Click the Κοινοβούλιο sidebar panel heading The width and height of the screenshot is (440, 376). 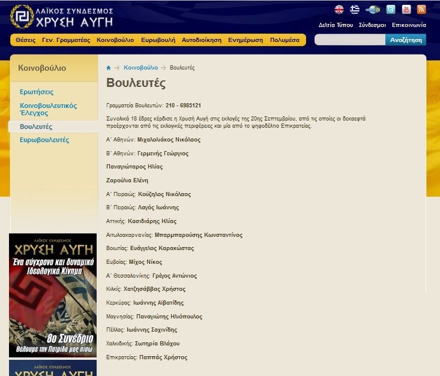point(42,68)
